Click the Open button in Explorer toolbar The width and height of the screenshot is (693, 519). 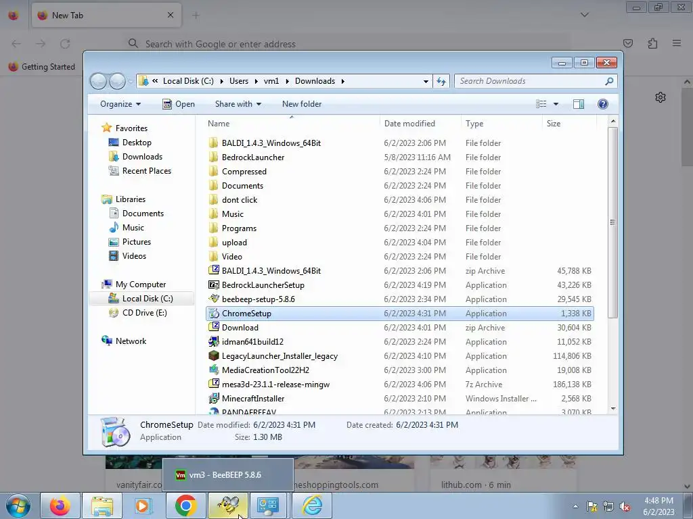click(x=179, y=103)
